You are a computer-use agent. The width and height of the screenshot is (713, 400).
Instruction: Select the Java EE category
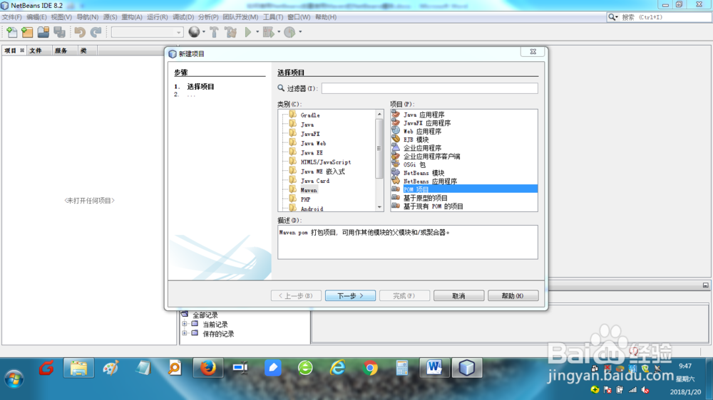point(312,152)
